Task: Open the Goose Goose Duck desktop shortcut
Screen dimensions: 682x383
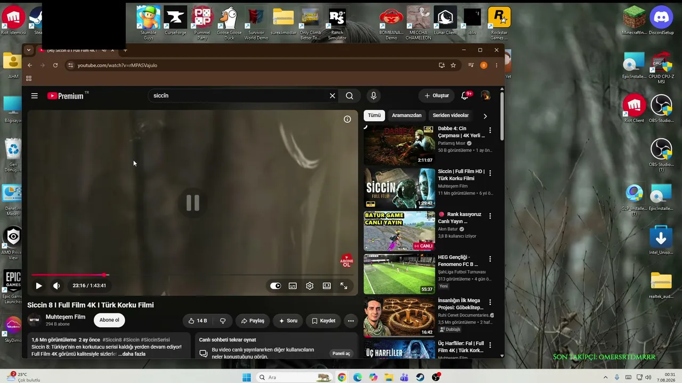Action: (x=229, y=23)
